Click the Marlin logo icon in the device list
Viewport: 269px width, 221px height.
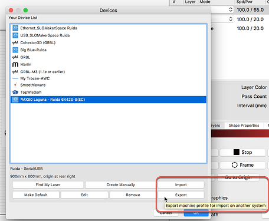[15, 64]
